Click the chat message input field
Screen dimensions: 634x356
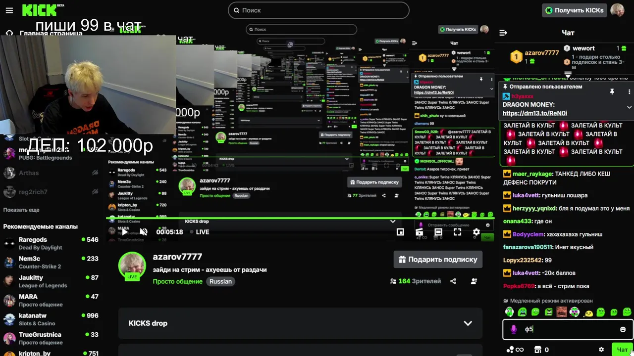(568, 329)
